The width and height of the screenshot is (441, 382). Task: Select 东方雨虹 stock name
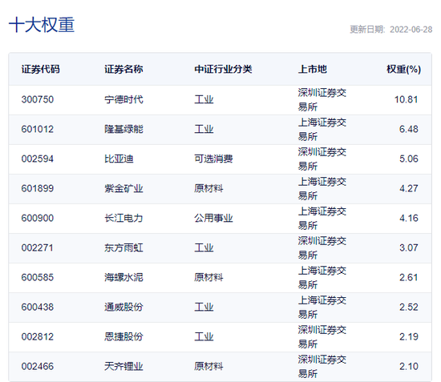[123, 247]
